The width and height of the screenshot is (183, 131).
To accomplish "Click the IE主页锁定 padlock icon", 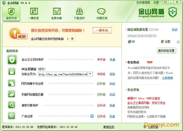I will (x=12, y=72).
